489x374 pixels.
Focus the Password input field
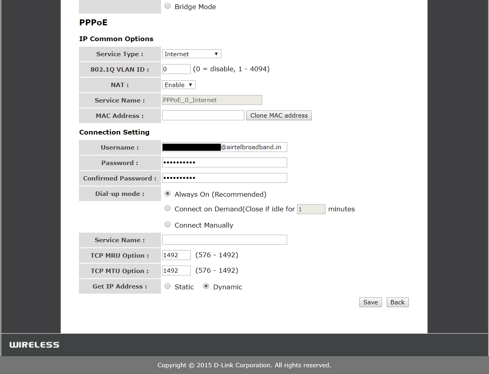(x=224, y=163)
